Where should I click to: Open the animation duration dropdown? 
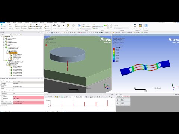coord(80,97)
